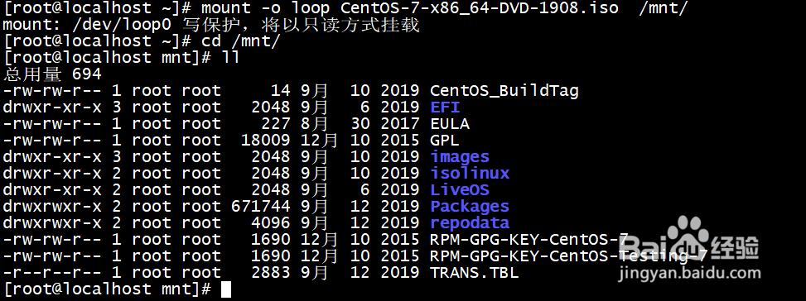The width and height of the screenshot is (806, 301).
Task: Select the GPL file name
Action: click(x=445, y=140)
